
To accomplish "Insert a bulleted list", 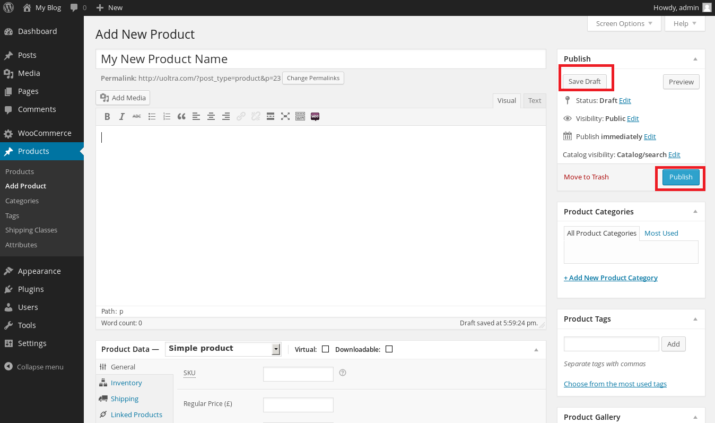I will click(x=152, y=116).
